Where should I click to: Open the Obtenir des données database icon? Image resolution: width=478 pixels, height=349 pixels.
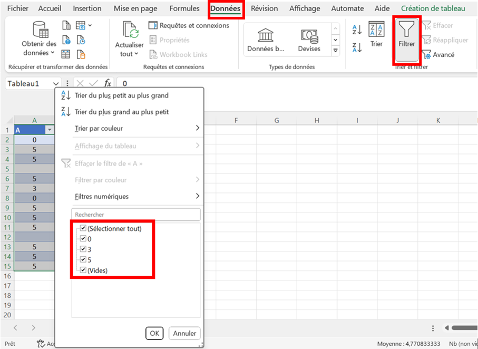[x=41, y=30]
